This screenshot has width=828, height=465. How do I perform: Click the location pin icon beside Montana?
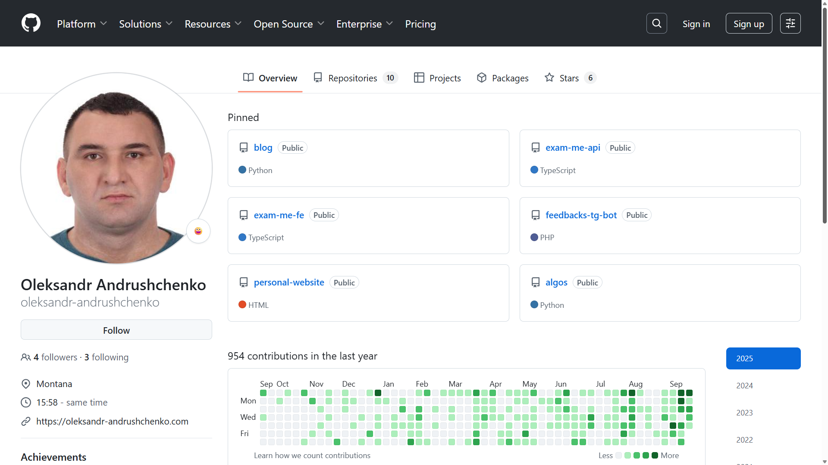point(26,384)
